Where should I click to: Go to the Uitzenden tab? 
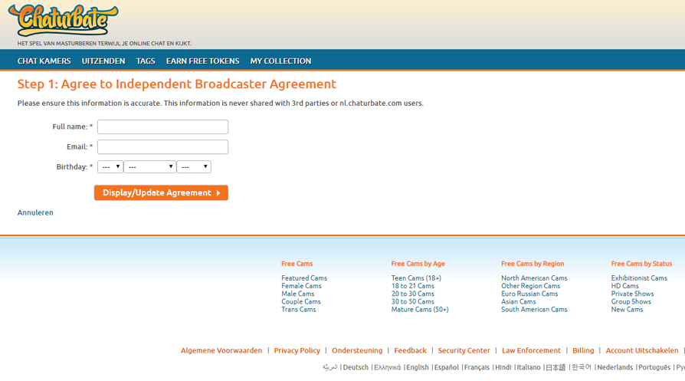[103, 61]
